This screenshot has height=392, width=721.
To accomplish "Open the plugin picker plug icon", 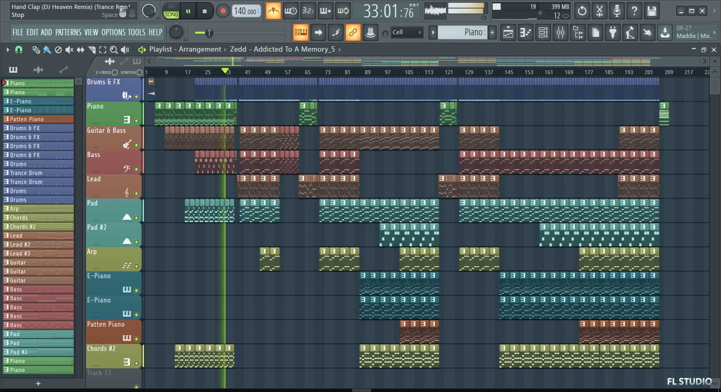I will tap(612, 32).
